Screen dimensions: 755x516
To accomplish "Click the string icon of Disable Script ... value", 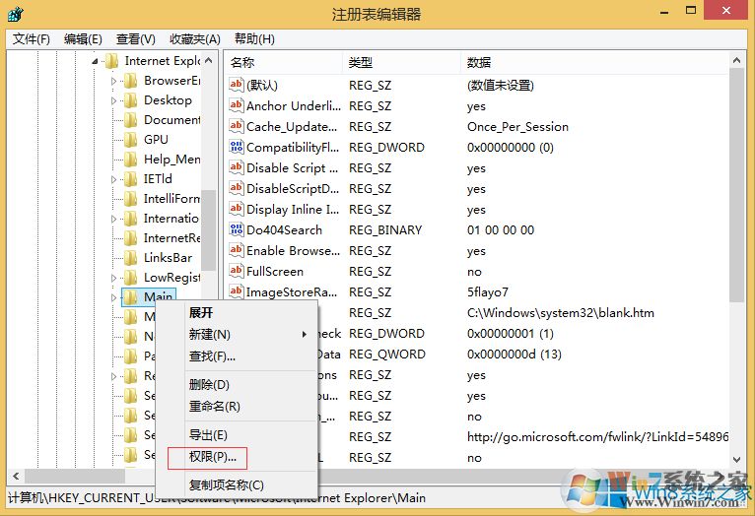I will 236,167.
